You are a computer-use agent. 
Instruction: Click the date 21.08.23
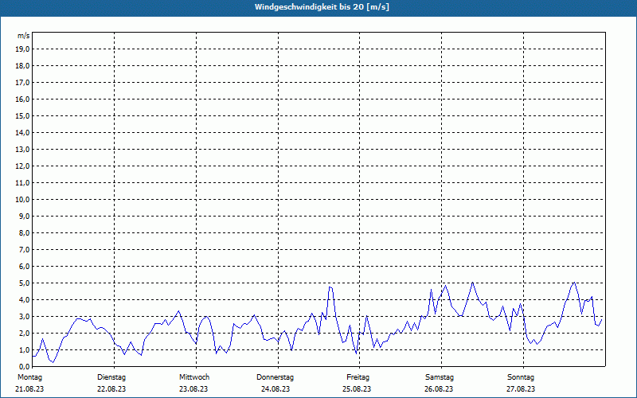pos(29,389)
